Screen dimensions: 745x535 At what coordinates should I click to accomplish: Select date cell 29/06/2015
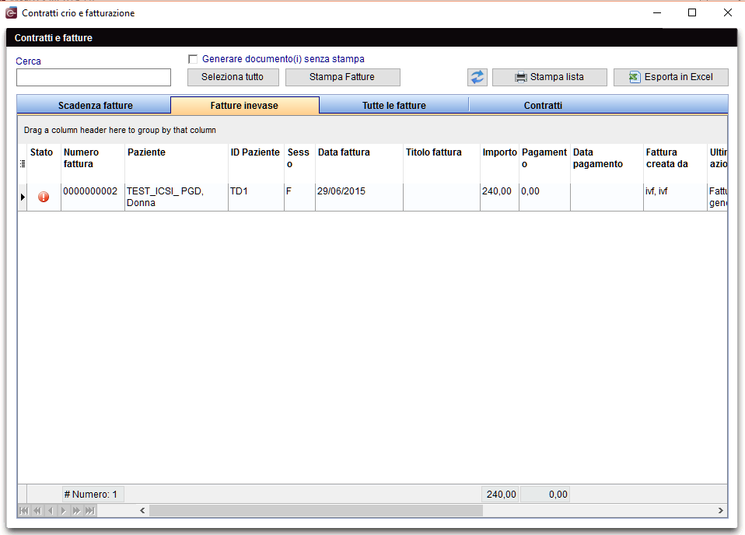click(x=359, y=197)
